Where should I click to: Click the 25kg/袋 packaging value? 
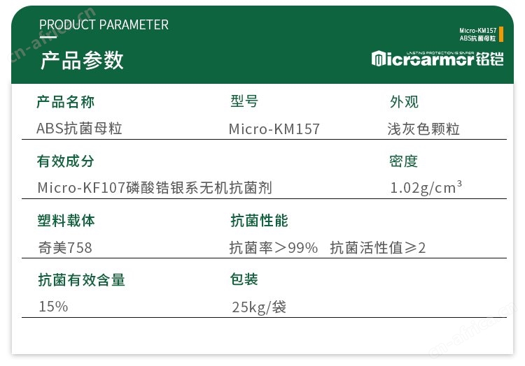259,307
